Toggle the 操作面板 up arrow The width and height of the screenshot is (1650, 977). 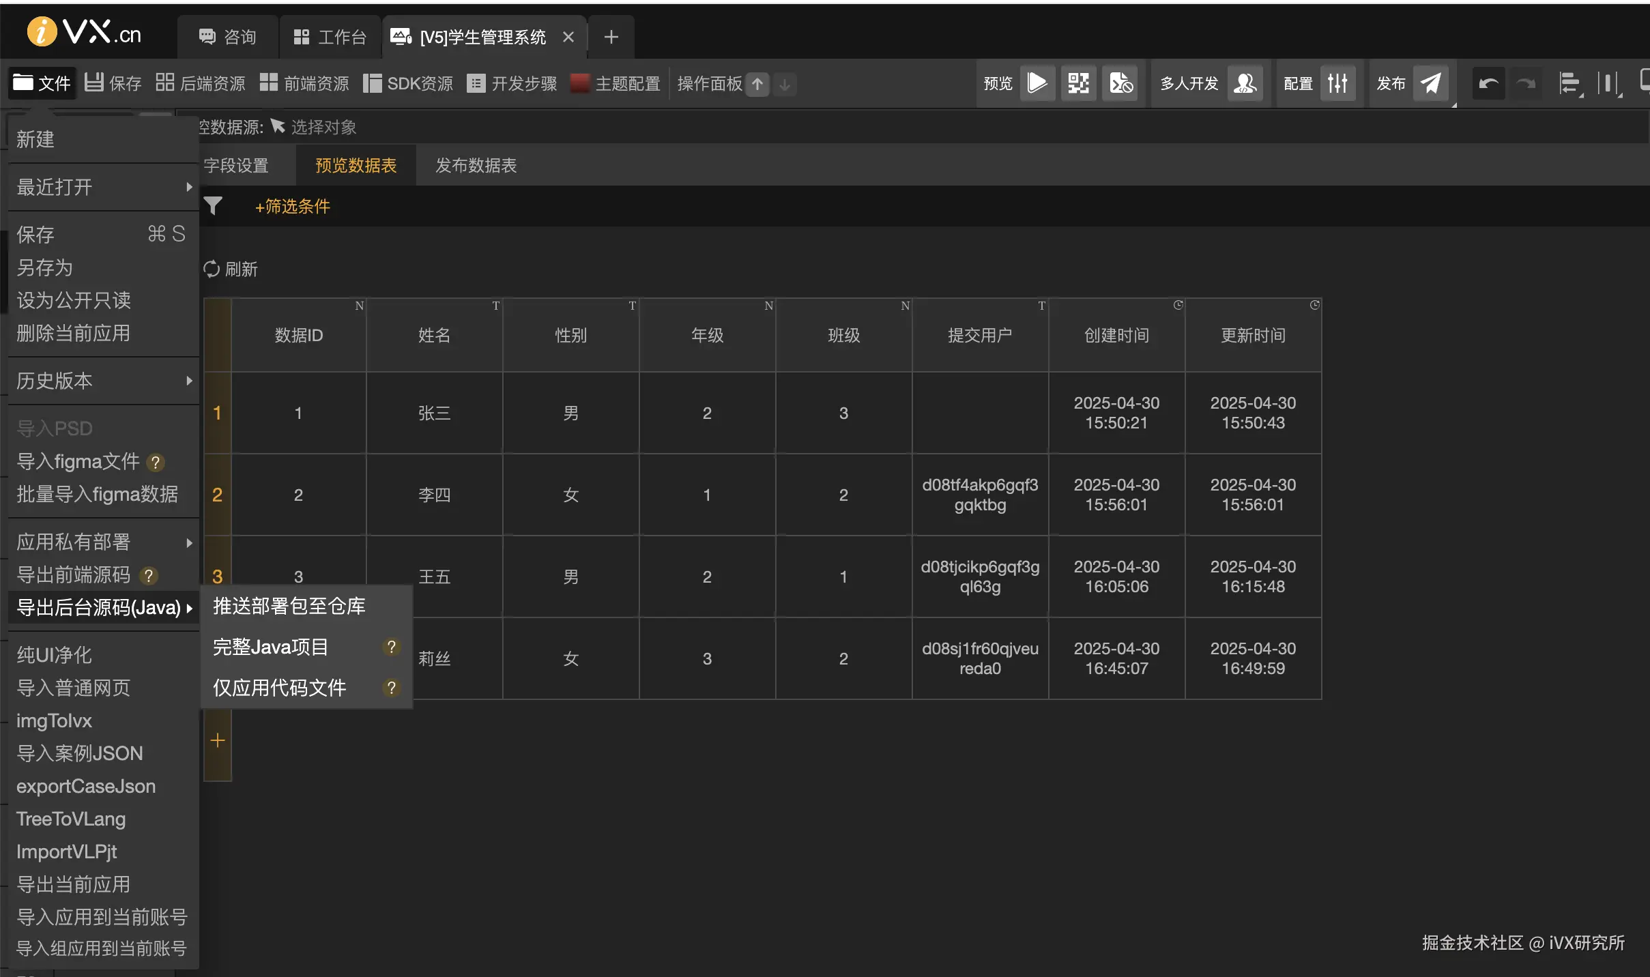[x=756, y=84]
